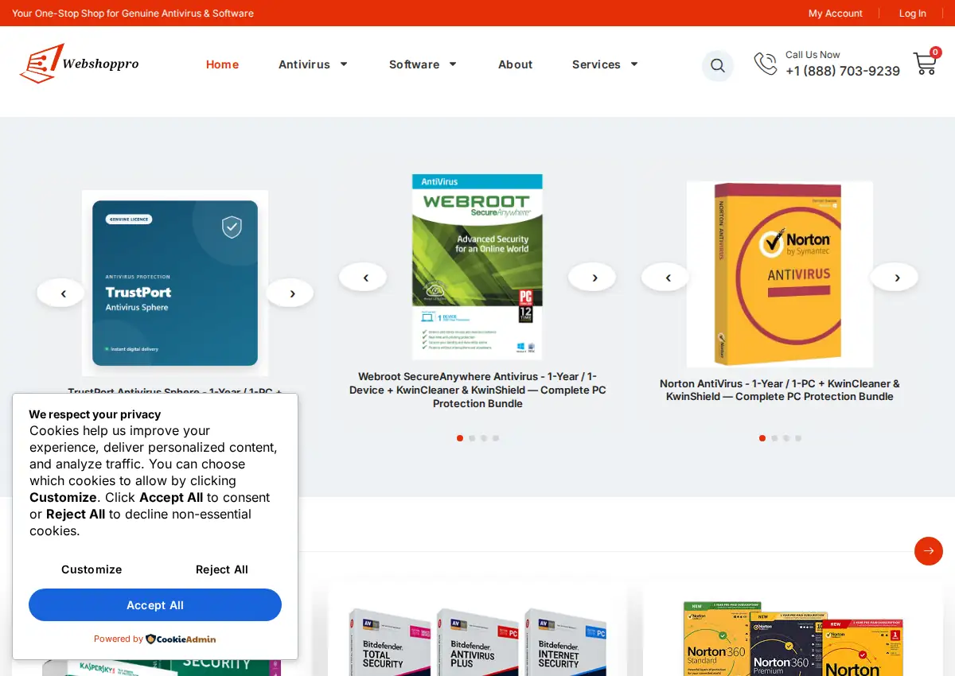Select first pagination dot under Webroot slide
The image size is (955, 676).
pyautogui.click(x=460, y=438)
